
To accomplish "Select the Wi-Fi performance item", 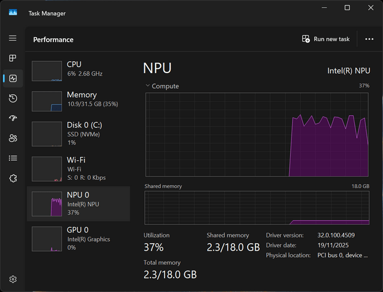I will (78, 168).
